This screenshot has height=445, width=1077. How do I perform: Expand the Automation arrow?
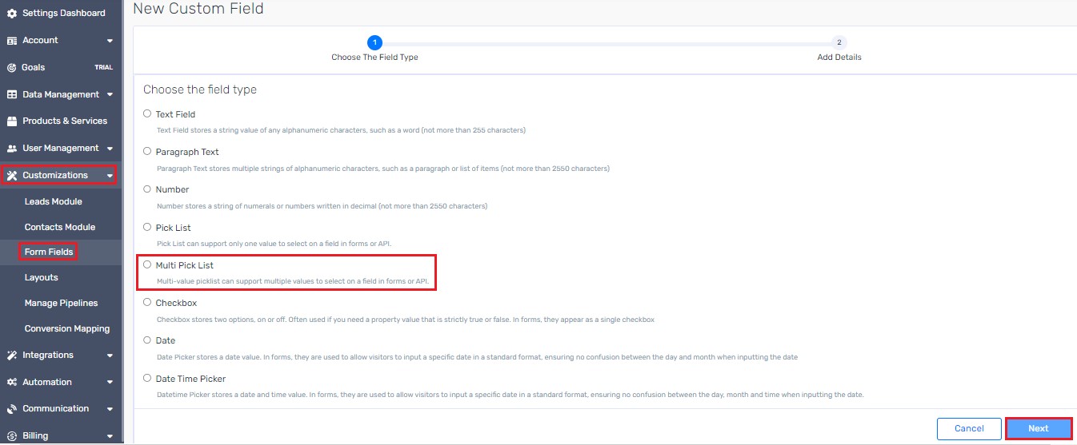pos(110,382)
